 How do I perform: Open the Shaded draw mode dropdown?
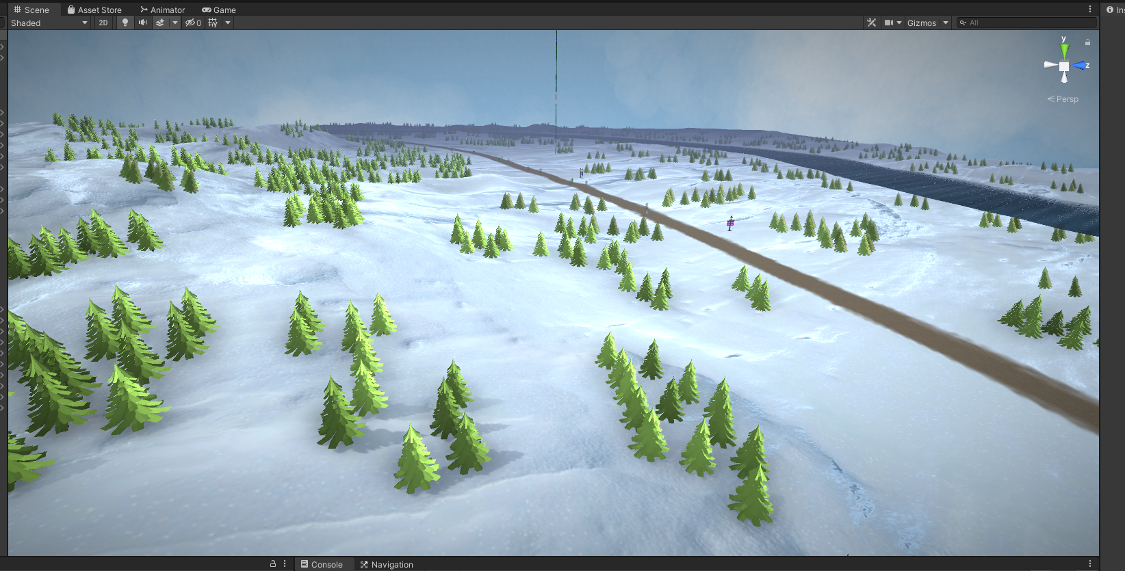click(49, 23)
